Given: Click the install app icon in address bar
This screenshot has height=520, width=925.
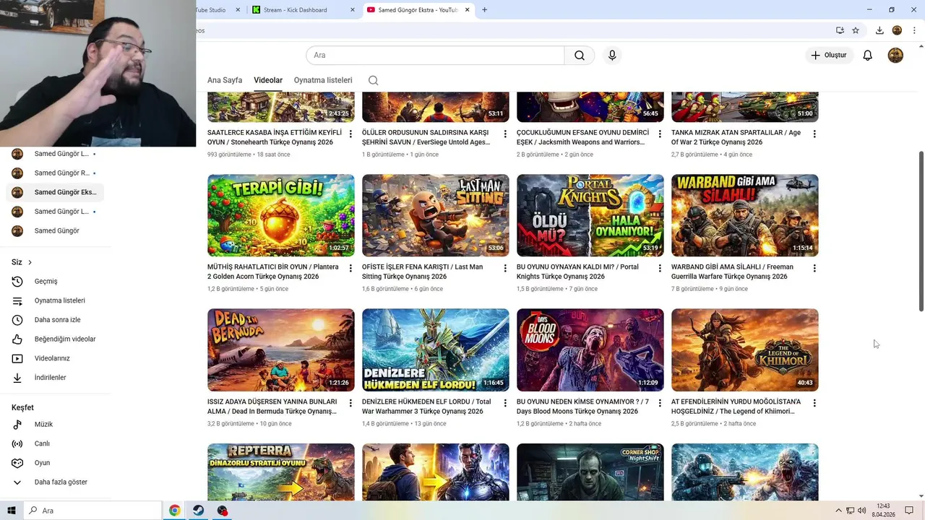Looking at the screenshot, I should (840, 30).
